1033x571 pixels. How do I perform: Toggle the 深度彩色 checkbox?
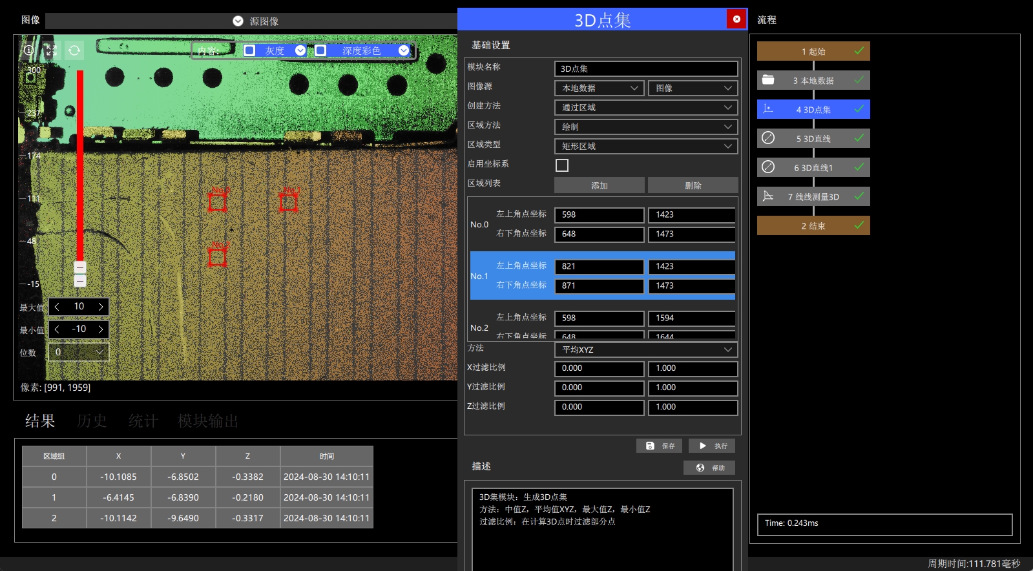[320, 50]
